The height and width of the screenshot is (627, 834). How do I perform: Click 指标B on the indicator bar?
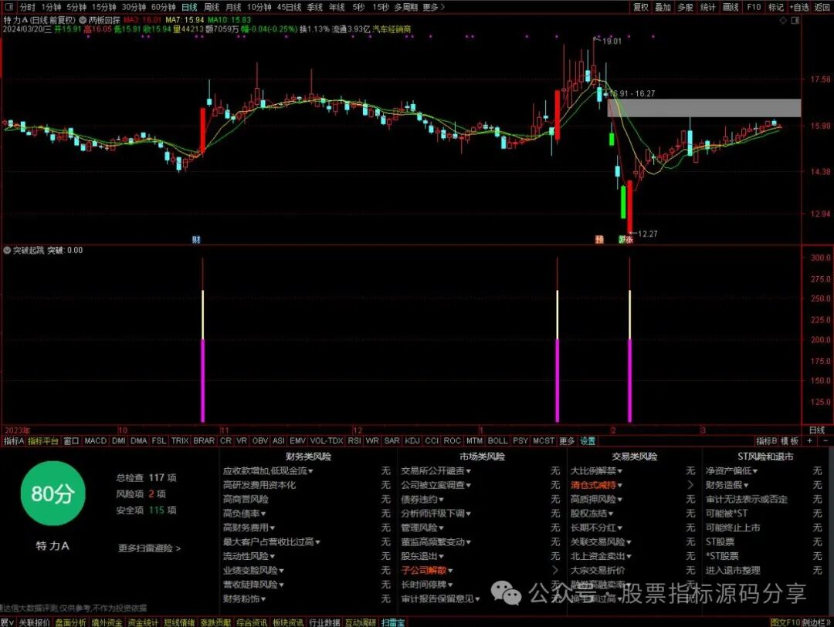(767, 440)
